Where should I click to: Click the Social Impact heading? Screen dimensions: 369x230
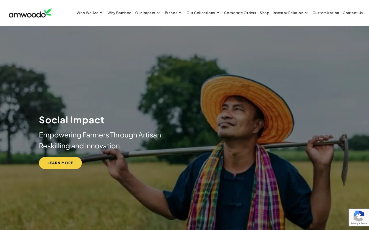click(x=71, y=120)
